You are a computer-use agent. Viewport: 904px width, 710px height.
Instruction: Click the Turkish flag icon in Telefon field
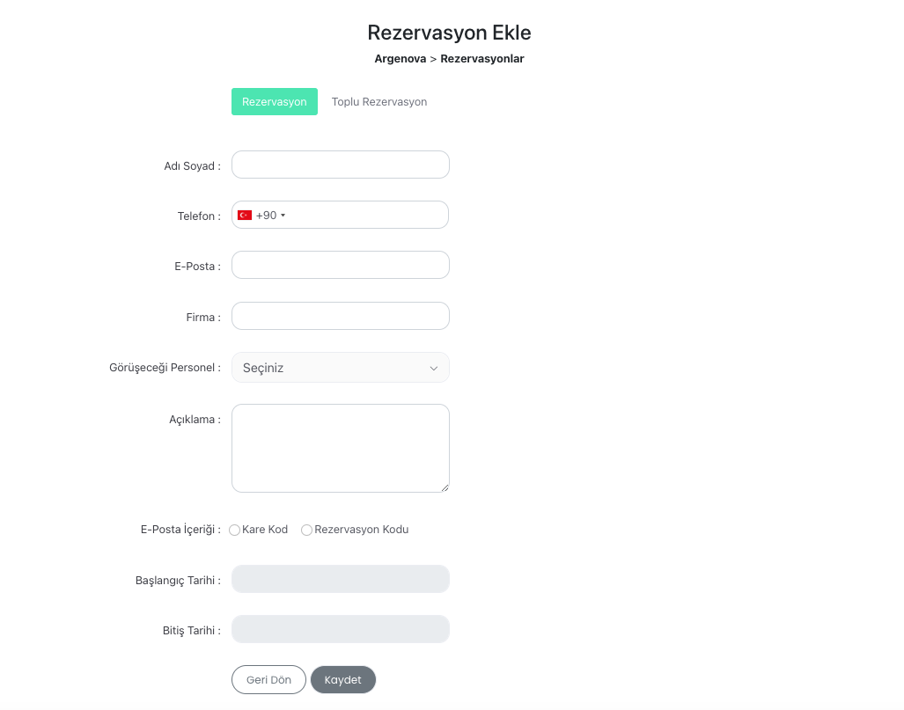[x=245, y=215]
